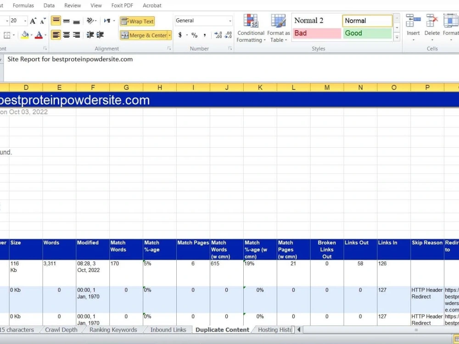
Task: Select cell showing 3,311 words
Action: (x=59, y=273)
